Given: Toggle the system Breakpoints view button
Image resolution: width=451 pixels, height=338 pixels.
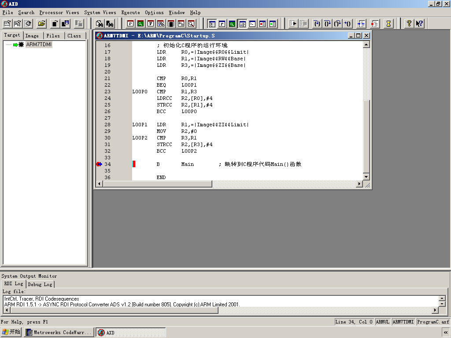Looking at the screenshot, I should (x=262, y=24).
